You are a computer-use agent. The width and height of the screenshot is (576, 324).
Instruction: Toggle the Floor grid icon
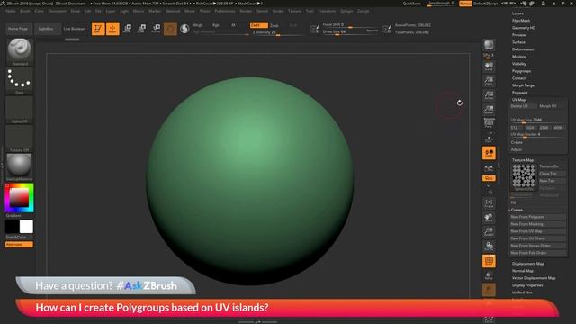coord(489,139)
